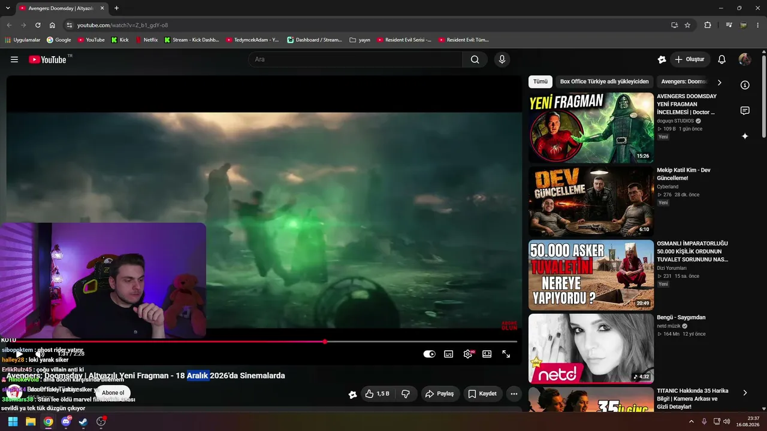The width and height of the screenshot is (767, 431).
Task: Open Discord from the taskbar
Action: 66,421
